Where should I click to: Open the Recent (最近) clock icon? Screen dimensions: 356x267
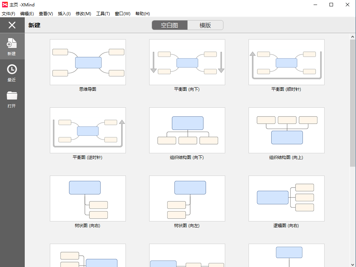coord(12,70)
